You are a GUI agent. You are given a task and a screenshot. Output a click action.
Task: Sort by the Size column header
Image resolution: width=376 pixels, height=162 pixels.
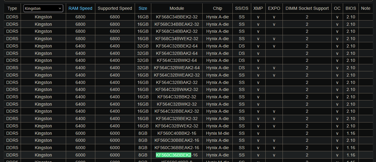(143, 8)
